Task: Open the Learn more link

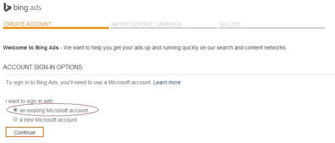Action: [167, 82]
